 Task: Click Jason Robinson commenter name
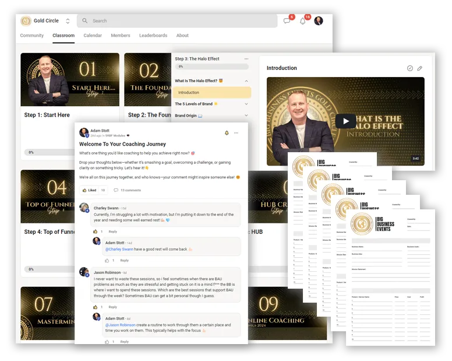(107, 272)
